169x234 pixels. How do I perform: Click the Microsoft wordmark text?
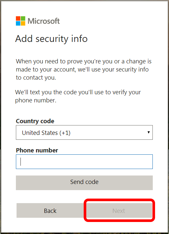(43, 21)
